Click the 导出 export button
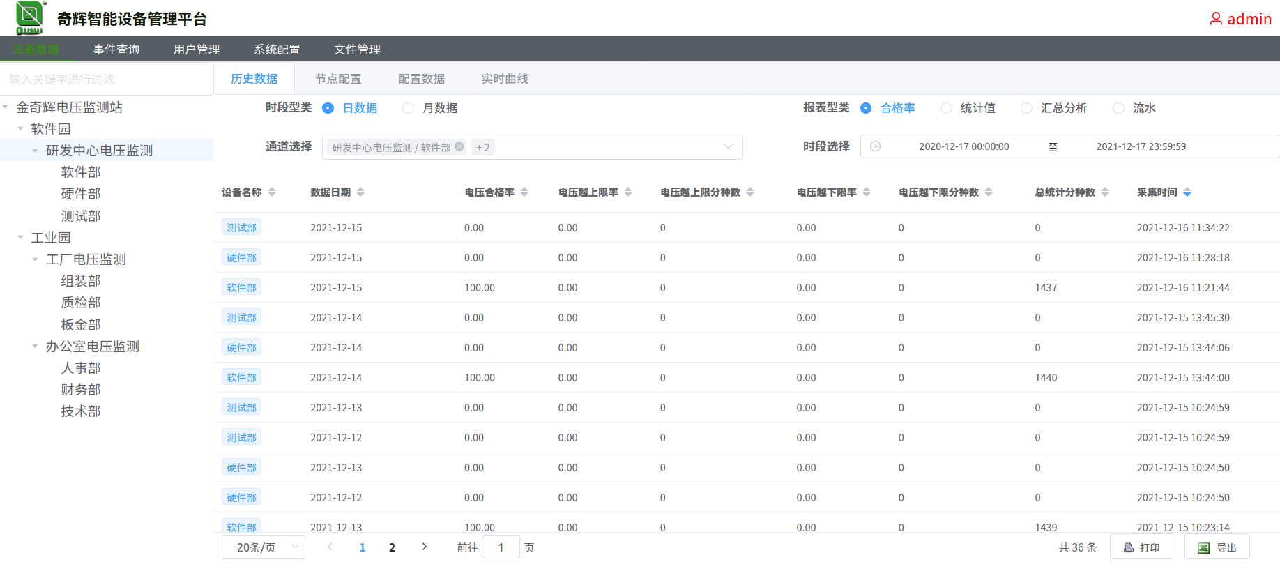The width and height of the screenshot is (1280, 578). [x=1217, y=547]
